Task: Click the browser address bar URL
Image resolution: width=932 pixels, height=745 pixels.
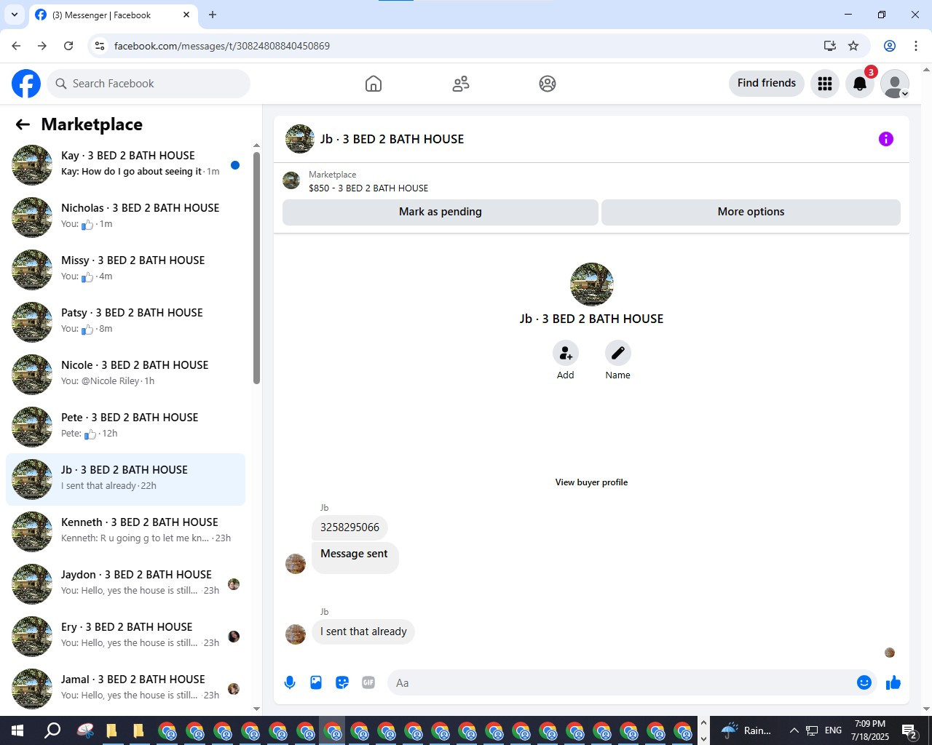Action: coord(222,46)
